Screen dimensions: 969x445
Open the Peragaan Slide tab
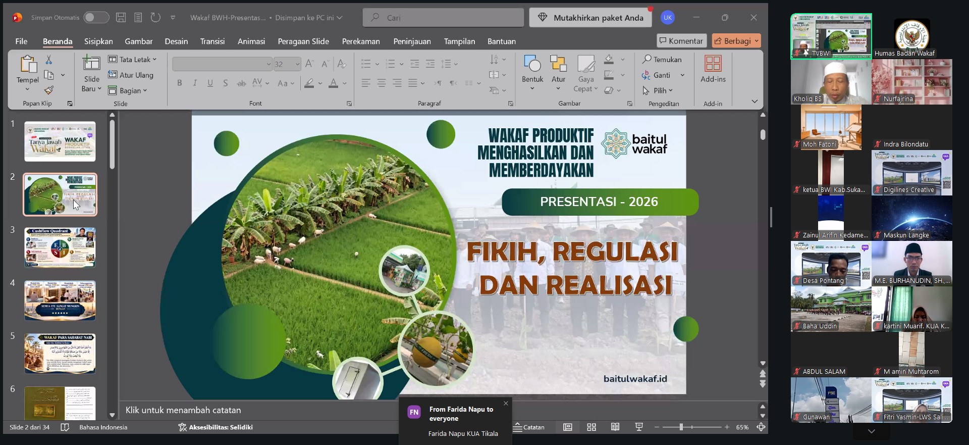click(303, 41)
